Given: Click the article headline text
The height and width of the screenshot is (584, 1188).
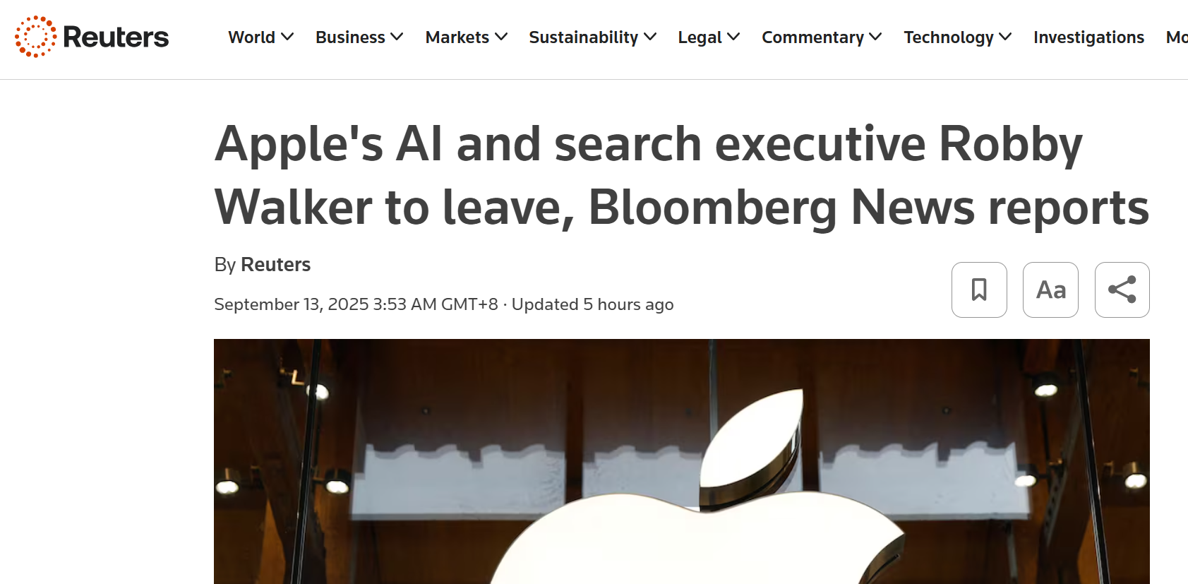Looking at the screenshot, I should [x=681, y=175].
